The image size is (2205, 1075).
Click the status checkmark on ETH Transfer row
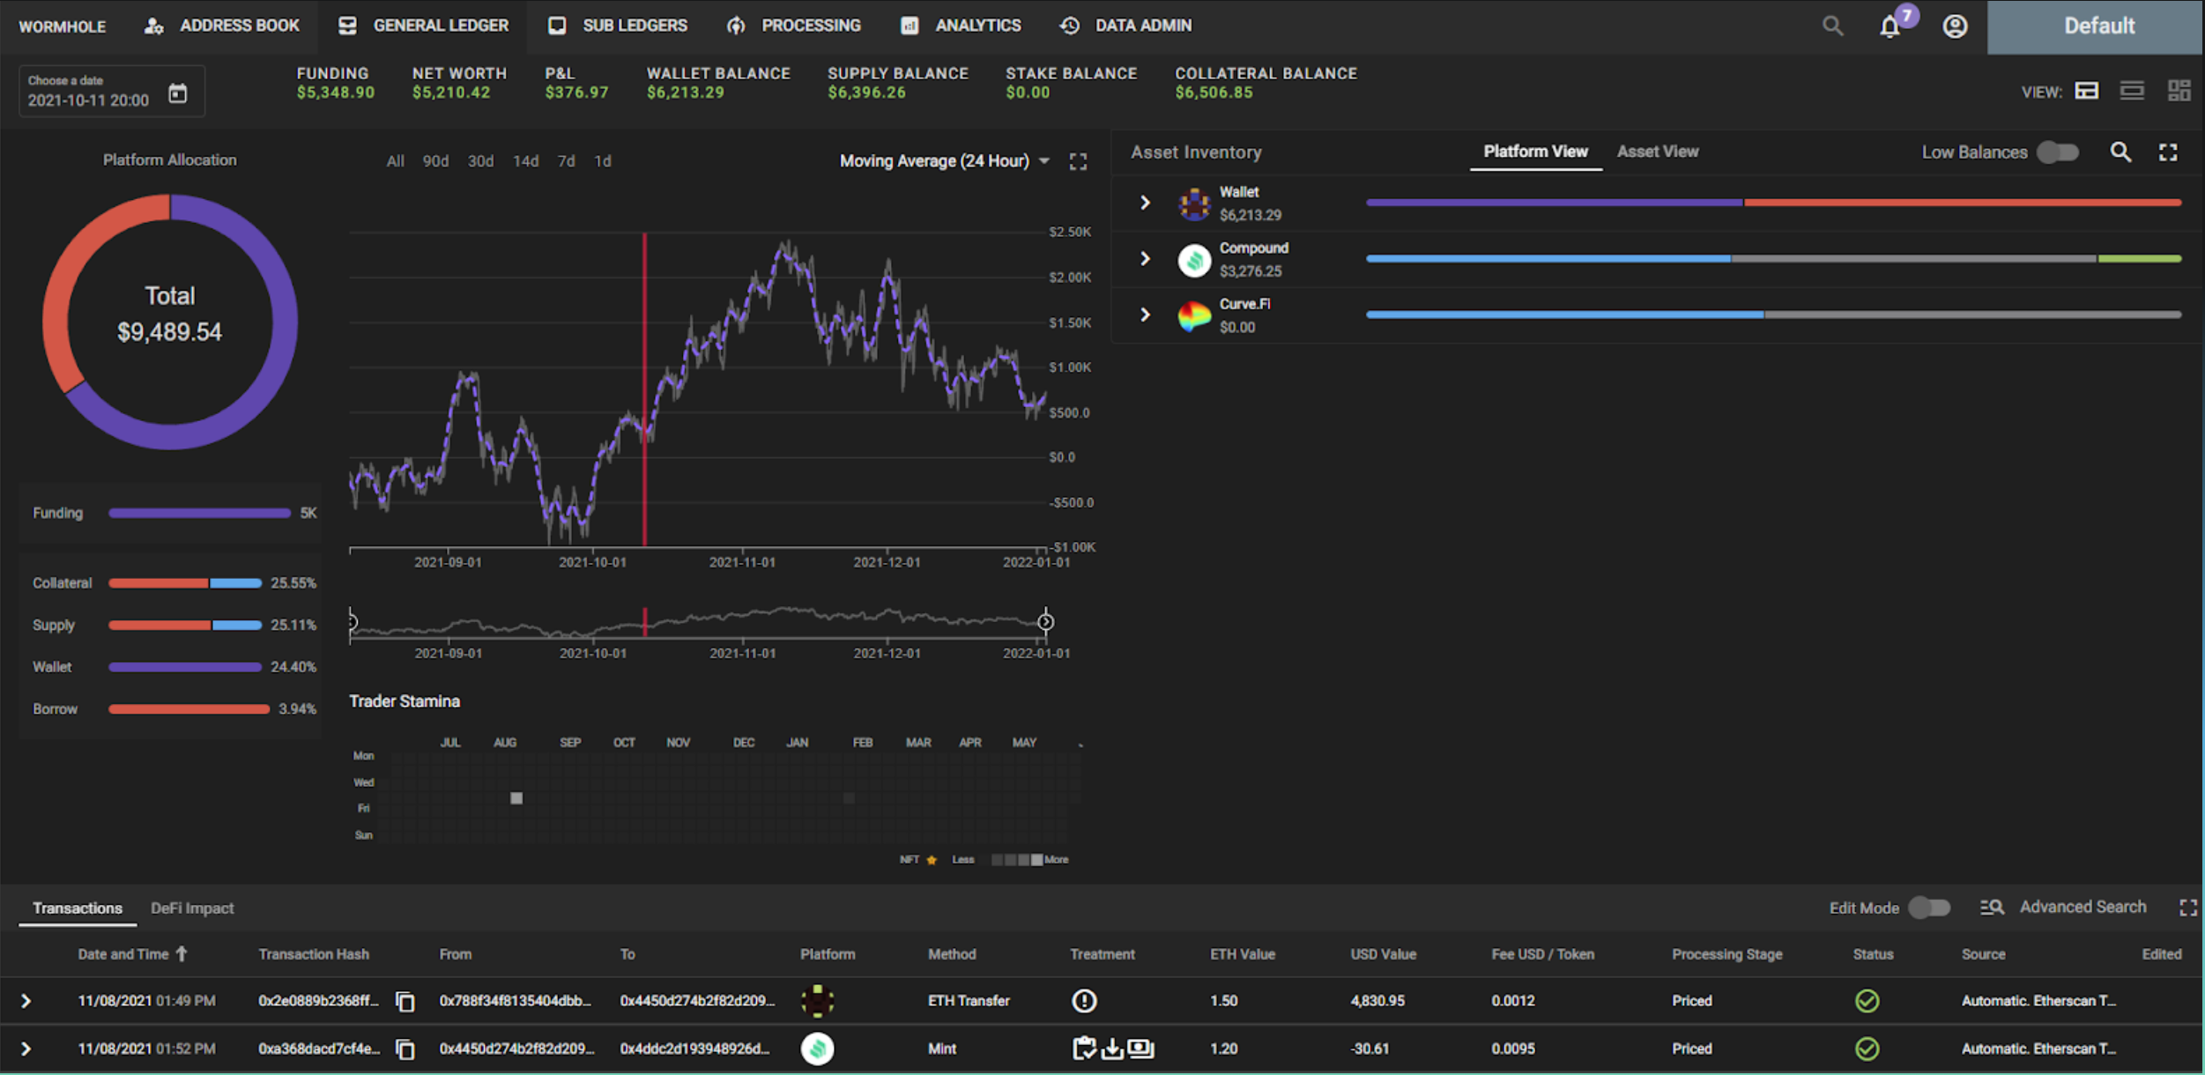point(1867,1001)
